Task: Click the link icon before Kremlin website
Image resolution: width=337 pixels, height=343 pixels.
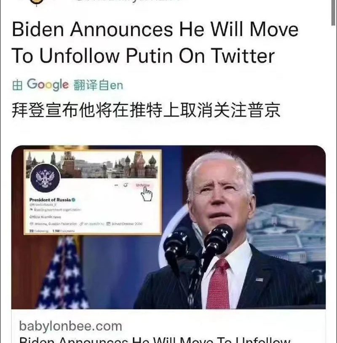Action: (x=81, y=224)
